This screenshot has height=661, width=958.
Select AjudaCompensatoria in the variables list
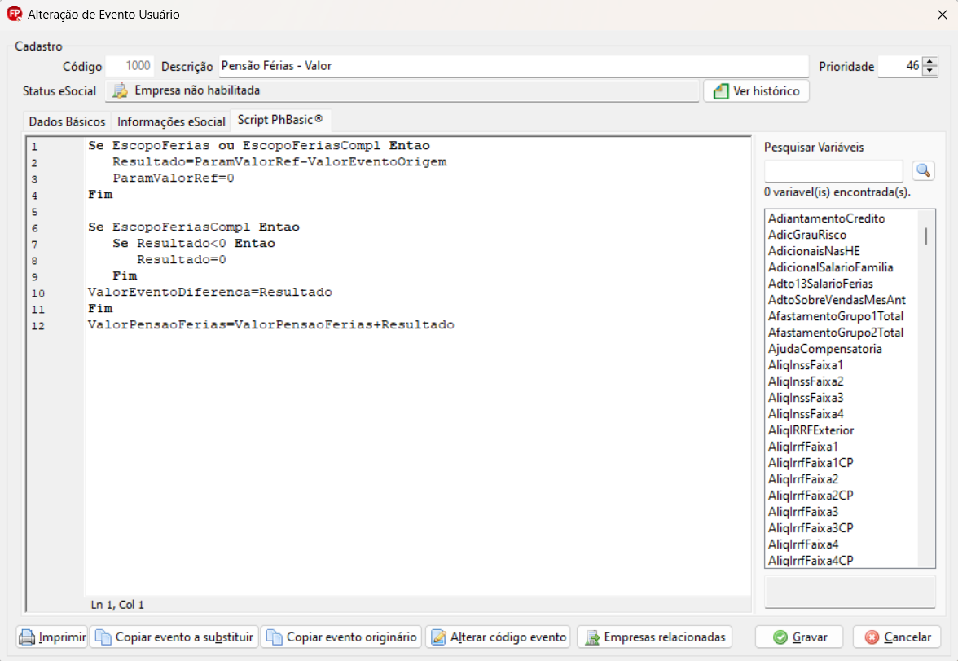click(824, 349)
